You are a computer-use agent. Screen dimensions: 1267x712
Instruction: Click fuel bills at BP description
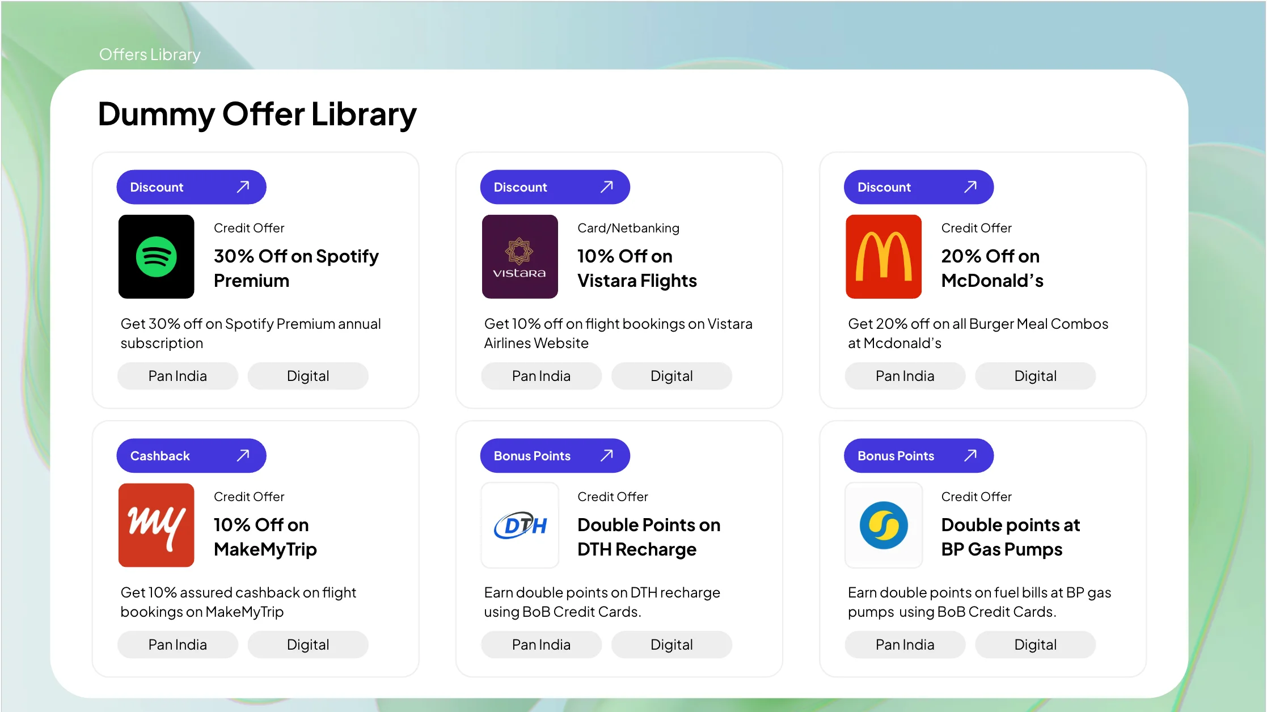click(979, 602)
